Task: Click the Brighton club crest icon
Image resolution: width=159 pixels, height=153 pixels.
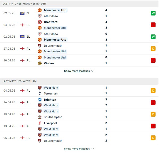Action: click(40, 100)
